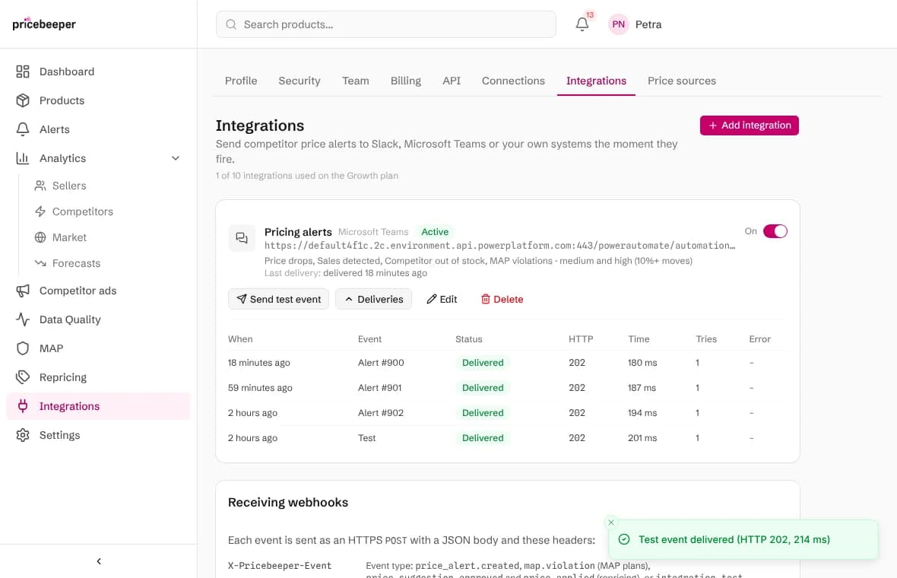This screenshot has width=897, height=578.
Task: Click the search magnifier icon
Action: (231, 24)
